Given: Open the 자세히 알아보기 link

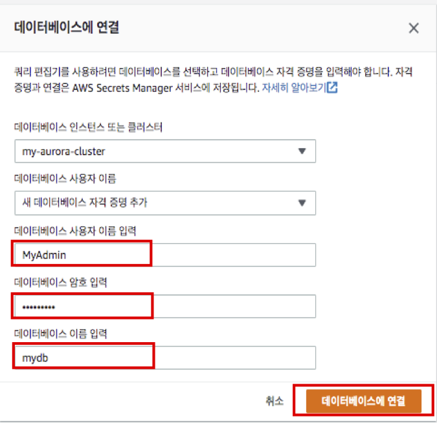Looking at the screenshot, I should (294, 88).
